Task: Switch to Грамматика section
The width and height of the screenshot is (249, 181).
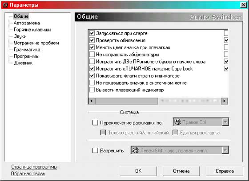Action: pos(27,50)
